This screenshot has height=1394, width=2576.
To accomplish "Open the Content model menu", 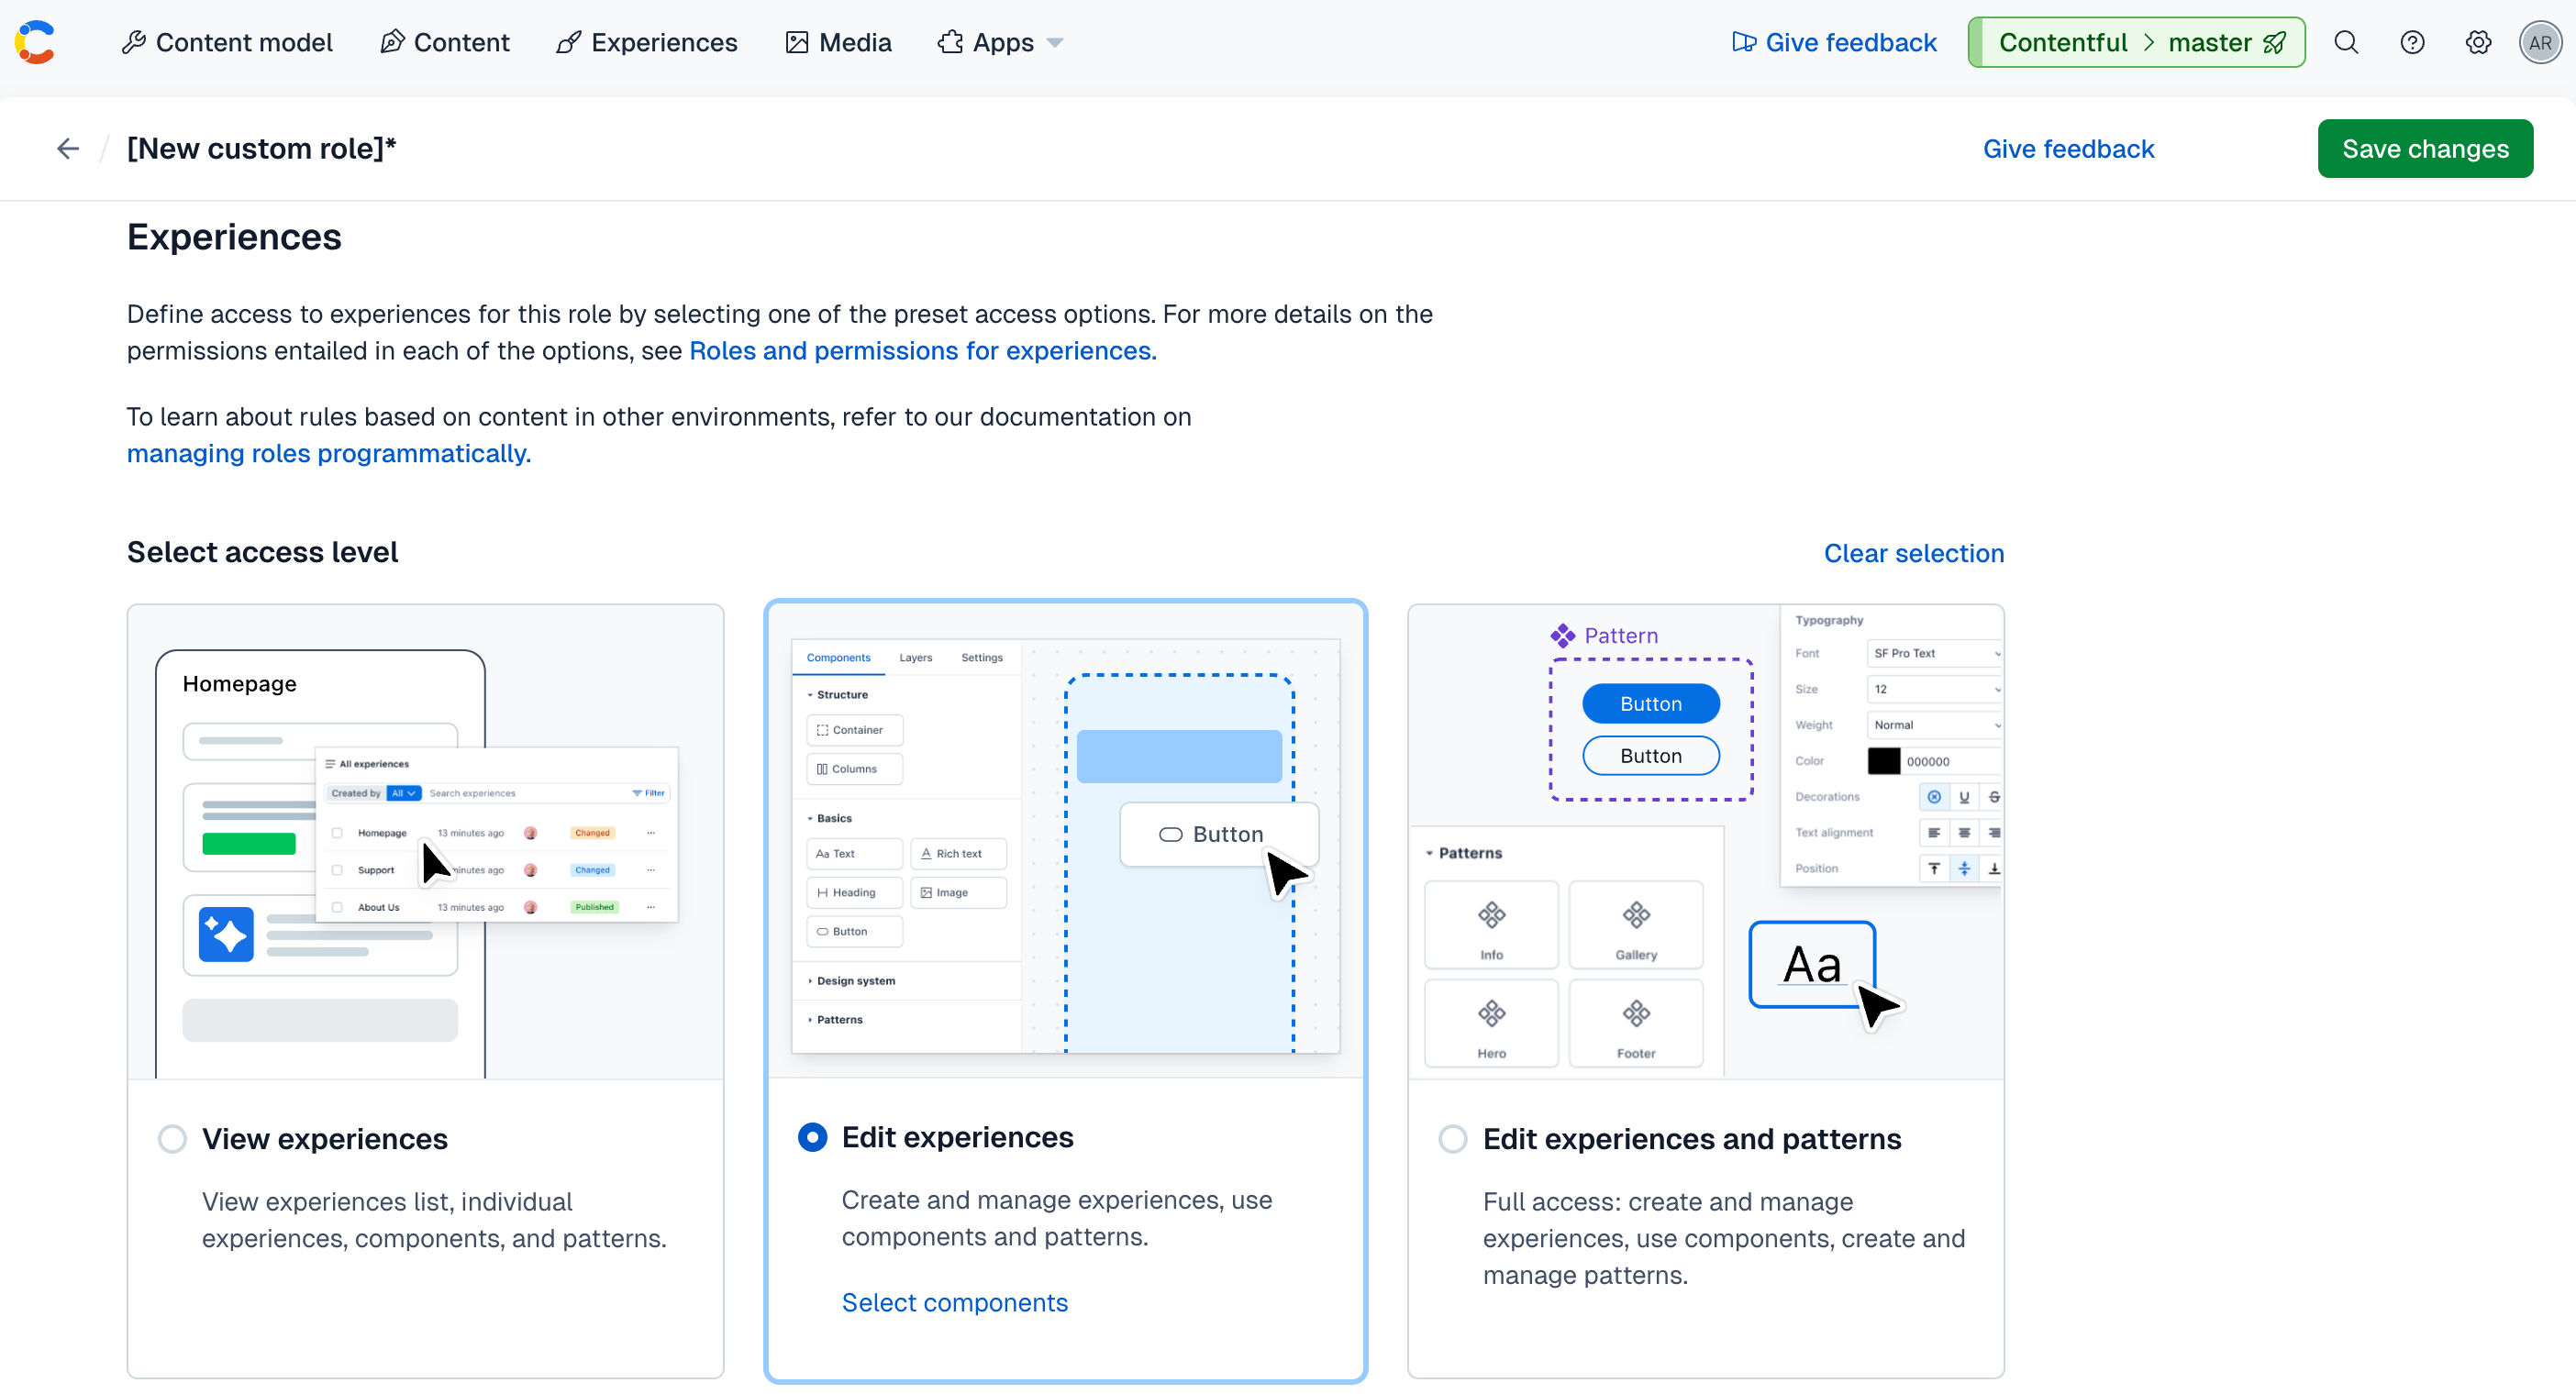I will point(227,42).
